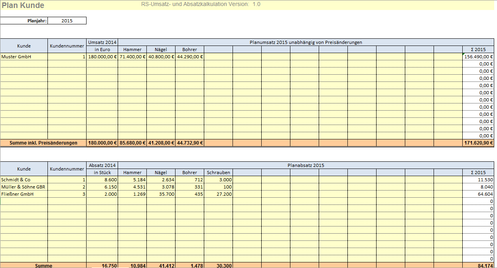Click the Absatz 2014 column header

click(x=102, y=165)
